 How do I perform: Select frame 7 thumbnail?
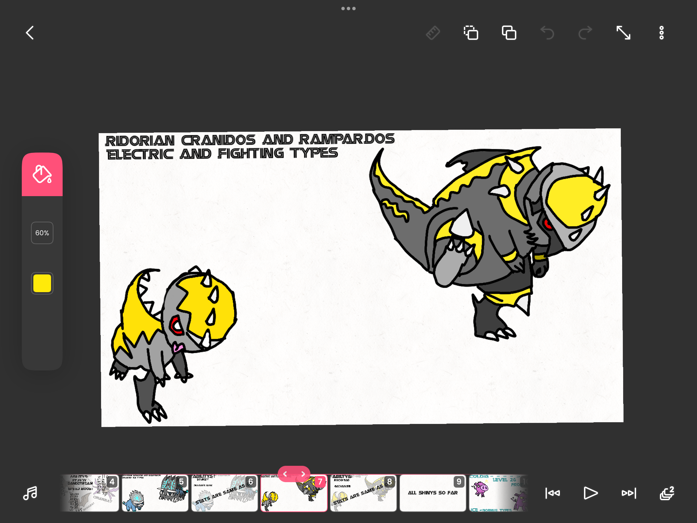tap(294, 493)
